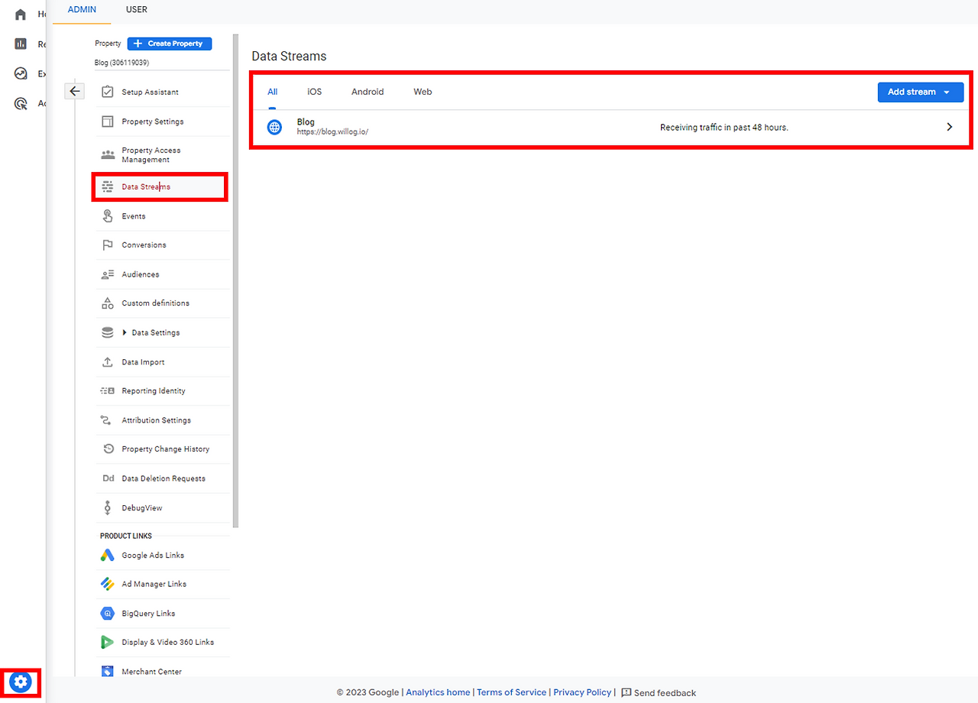
Task: Click the Display & Video 360 logo icon
Action: pyautogui.click(x=108, y=643)
